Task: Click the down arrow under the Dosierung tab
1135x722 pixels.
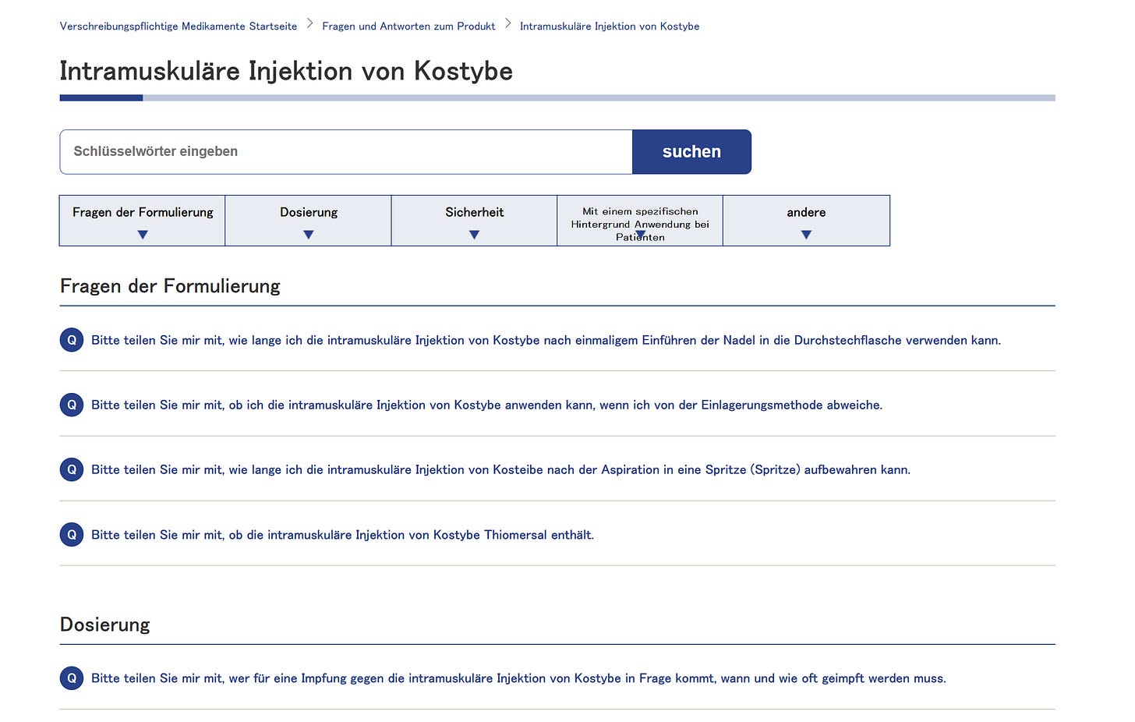Action: (x=309, y=235)
